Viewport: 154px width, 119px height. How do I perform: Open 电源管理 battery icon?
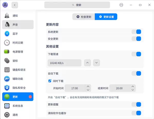7,52
